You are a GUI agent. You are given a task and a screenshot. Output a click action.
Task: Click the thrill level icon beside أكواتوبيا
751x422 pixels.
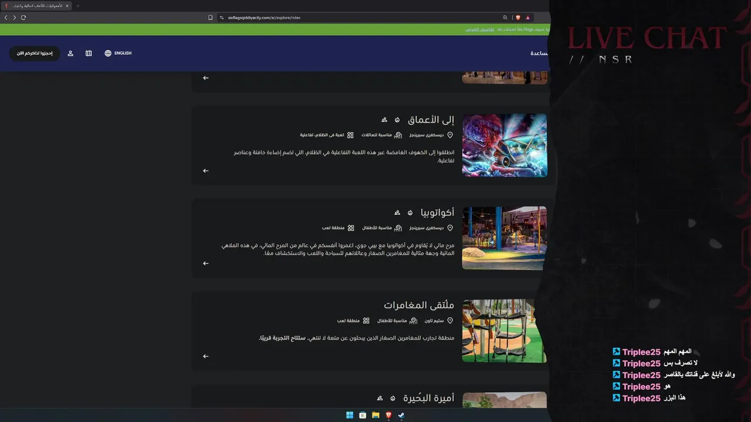coord(410,212)
